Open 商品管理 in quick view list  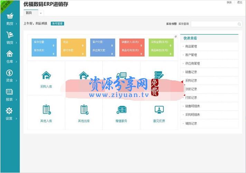click(209, 46)
